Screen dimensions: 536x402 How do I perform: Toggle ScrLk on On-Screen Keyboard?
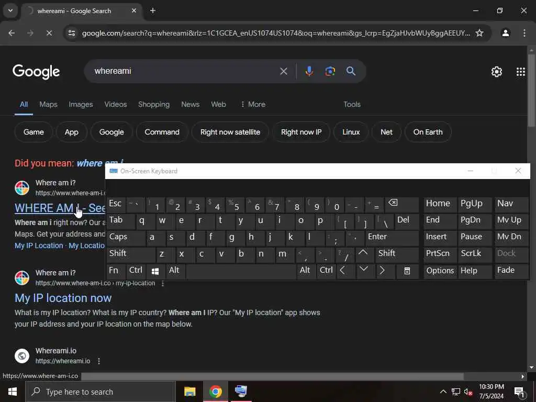click(474, 254)
